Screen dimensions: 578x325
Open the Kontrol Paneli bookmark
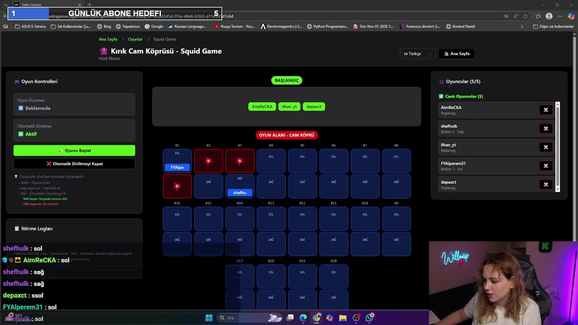[x=460, y=27]
